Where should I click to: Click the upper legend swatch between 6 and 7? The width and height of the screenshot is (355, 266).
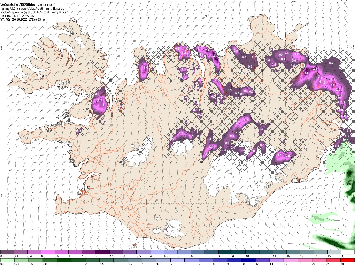[x=198, y=252]
